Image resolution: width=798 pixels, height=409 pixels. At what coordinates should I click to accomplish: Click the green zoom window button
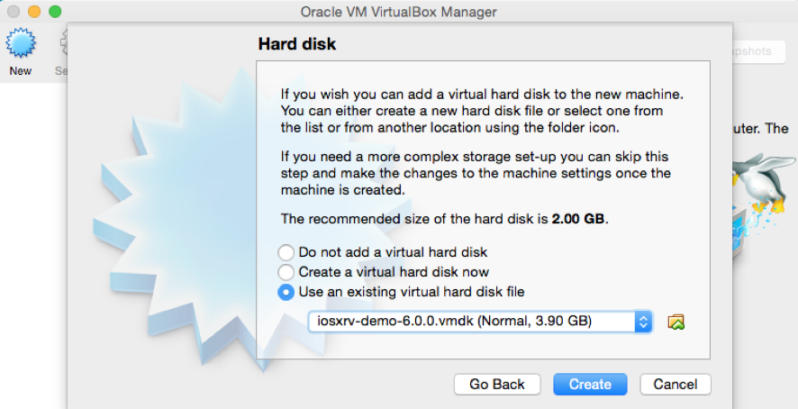[x=55, y=11]
